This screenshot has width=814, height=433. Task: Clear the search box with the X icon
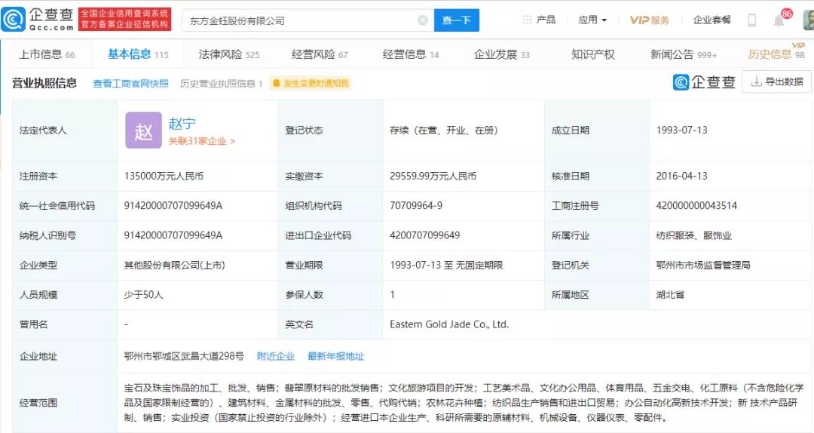tap(423, 20)
